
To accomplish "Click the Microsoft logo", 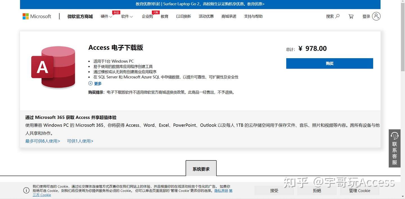I will point(37,16).
